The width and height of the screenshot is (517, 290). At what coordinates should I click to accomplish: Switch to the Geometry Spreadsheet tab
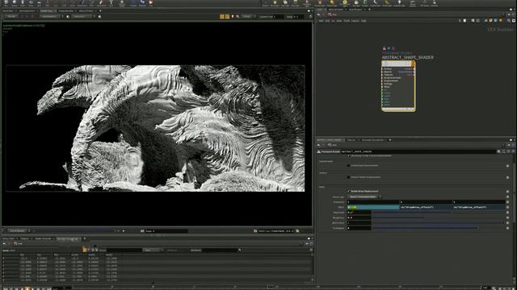pos(68,238)
